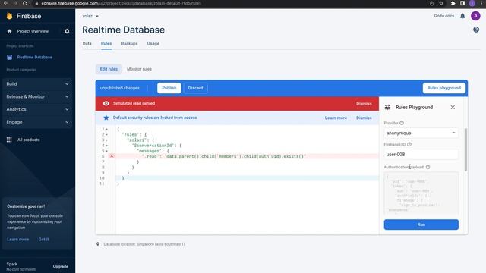Click the Rules Playground sliders icon

point(387,107)
